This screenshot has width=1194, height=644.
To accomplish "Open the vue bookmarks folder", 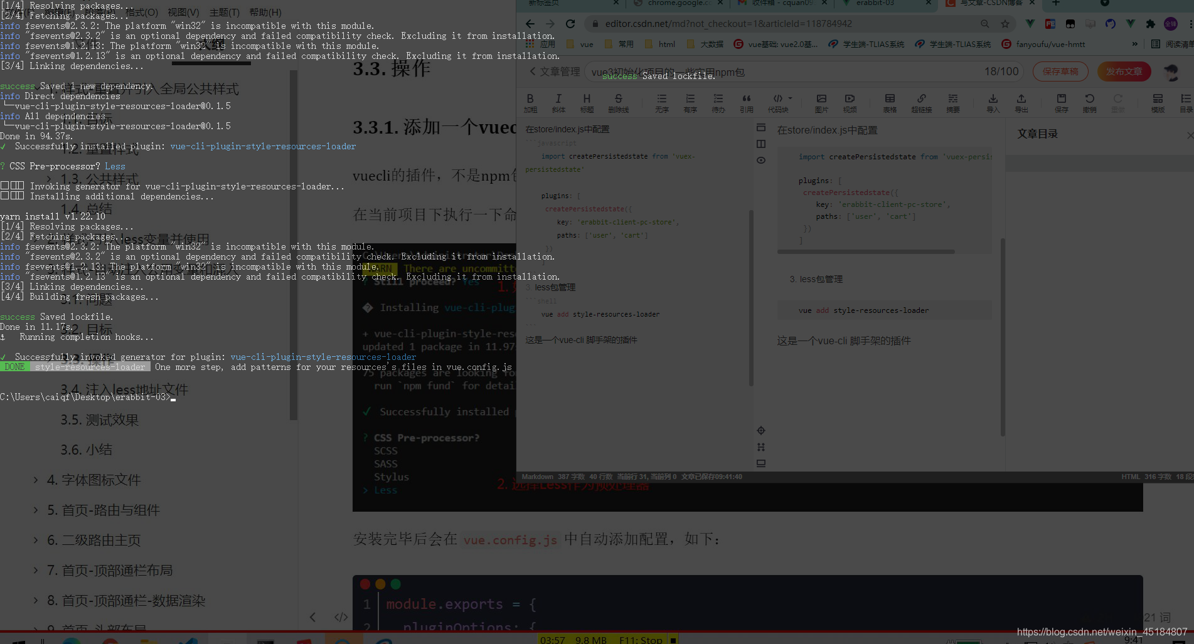I will (579, 44).
